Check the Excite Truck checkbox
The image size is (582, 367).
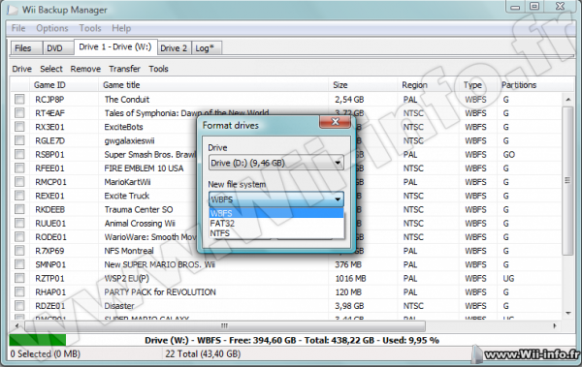click(x=19, y=196)
